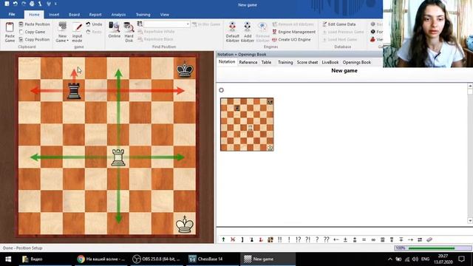Click the Paste Position button
The height and width of the screenshot is (266, 473).
tap(34, 24)
